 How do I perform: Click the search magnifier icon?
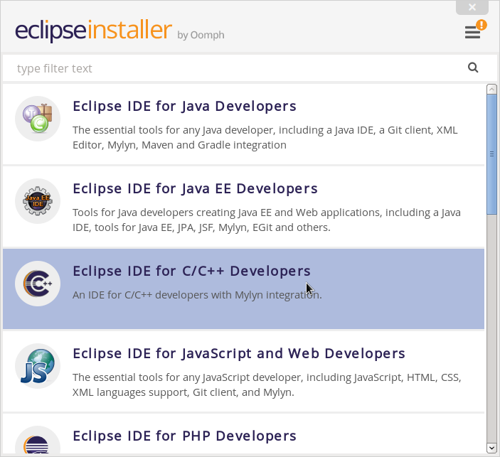473,68
